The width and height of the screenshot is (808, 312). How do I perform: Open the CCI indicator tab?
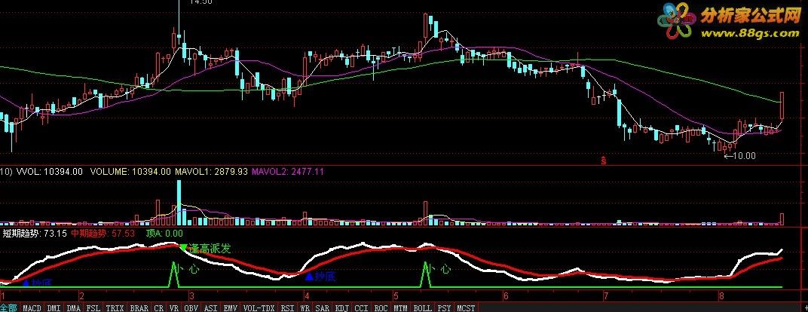point(361,308)
